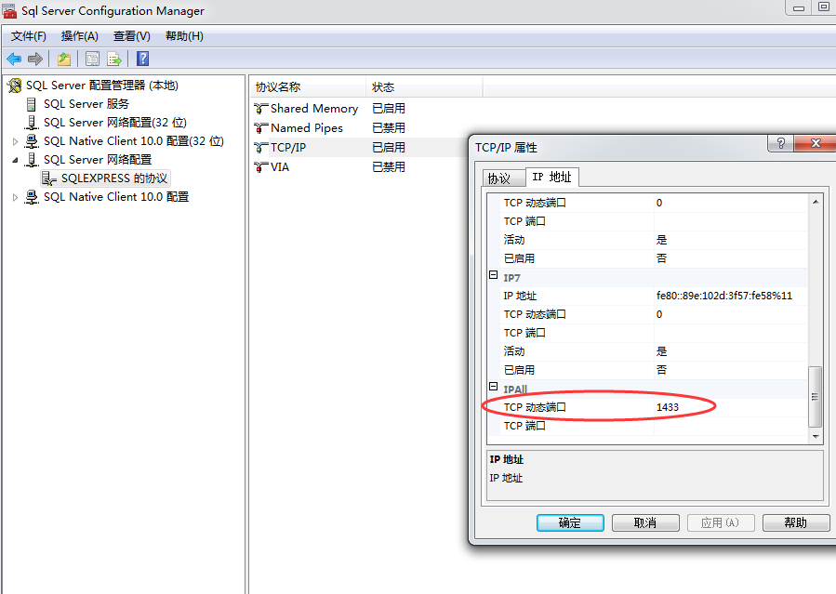Viewport: 836px width, 594px height.
Task: Close the TCP/IP 属性 dialog
Action: tap(816, 143)
